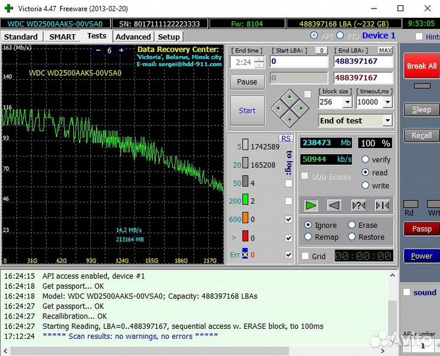
Task: Expand the End of test dropdown
Action: coord(387,121)
